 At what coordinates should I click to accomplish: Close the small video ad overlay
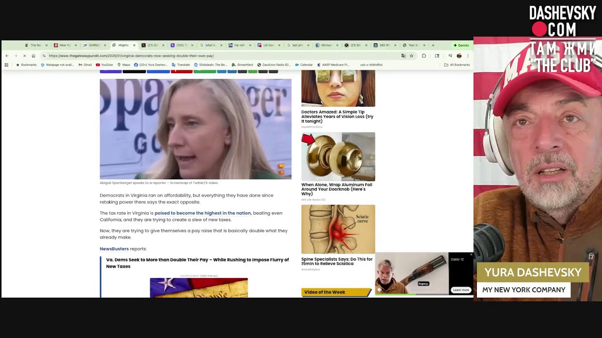[471, 254]
